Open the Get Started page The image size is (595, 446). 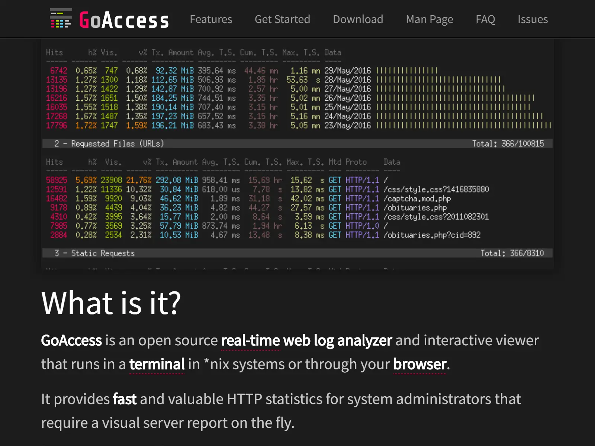pos(282,19)
